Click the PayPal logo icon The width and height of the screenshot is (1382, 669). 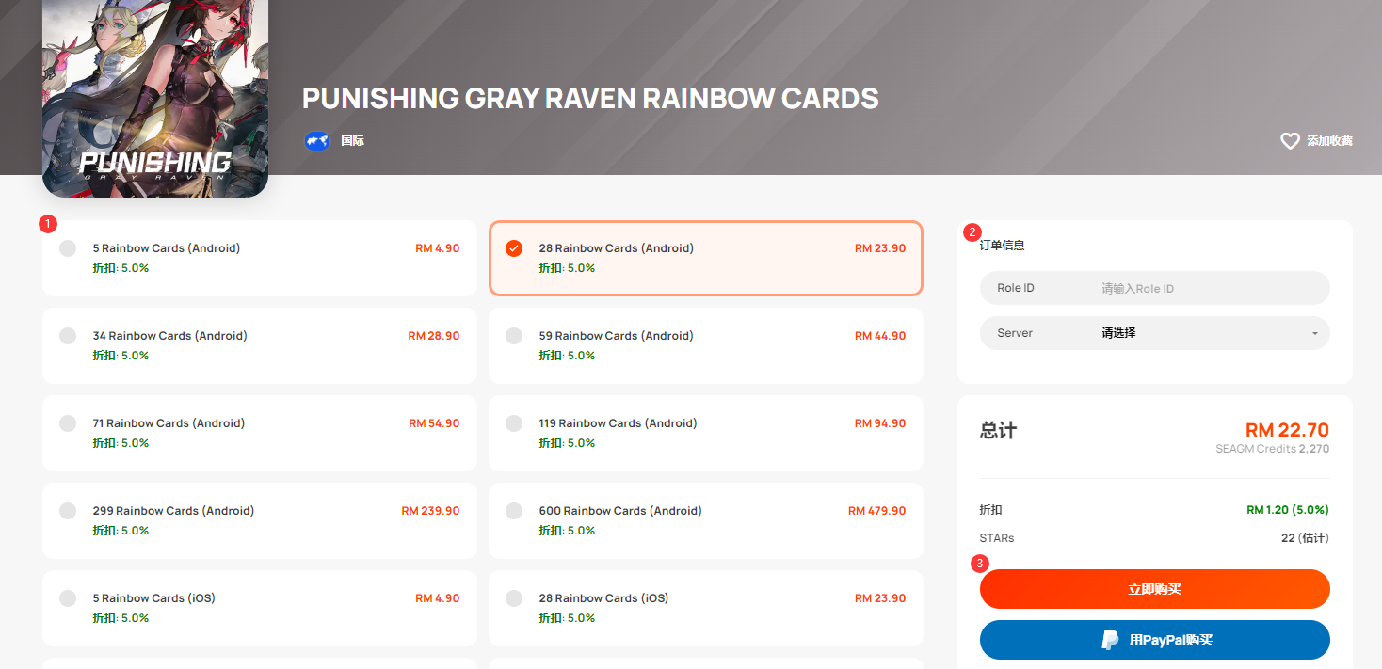click(1111, 640)
